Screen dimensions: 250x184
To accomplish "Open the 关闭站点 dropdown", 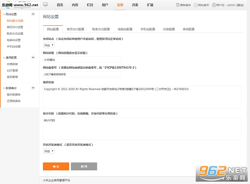I will click(49, 45).
